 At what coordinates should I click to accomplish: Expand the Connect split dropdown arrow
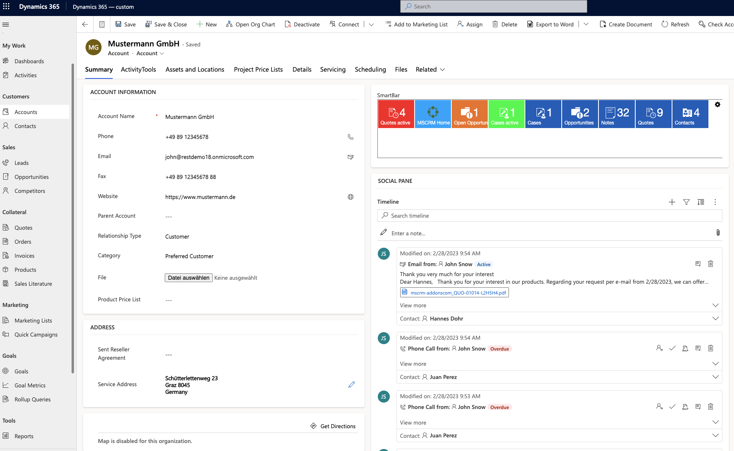coord(371,24)
